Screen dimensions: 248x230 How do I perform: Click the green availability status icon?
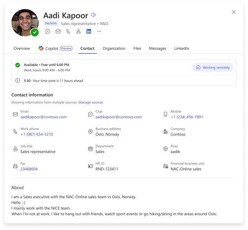tap(18, 65)
